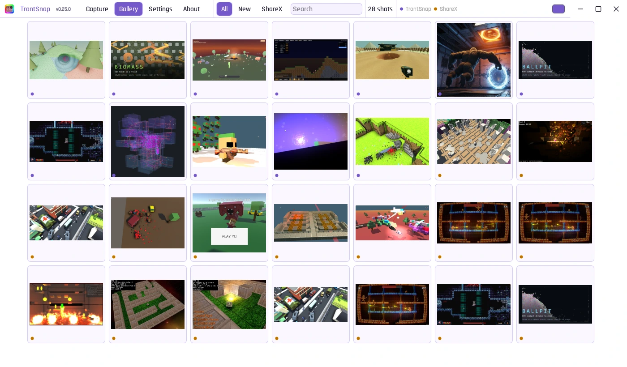Click the TrontSnap legend label

coord(418,9)
